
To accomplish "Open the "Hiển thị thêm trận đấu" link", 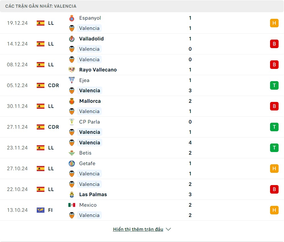I will tap(138, 229).
